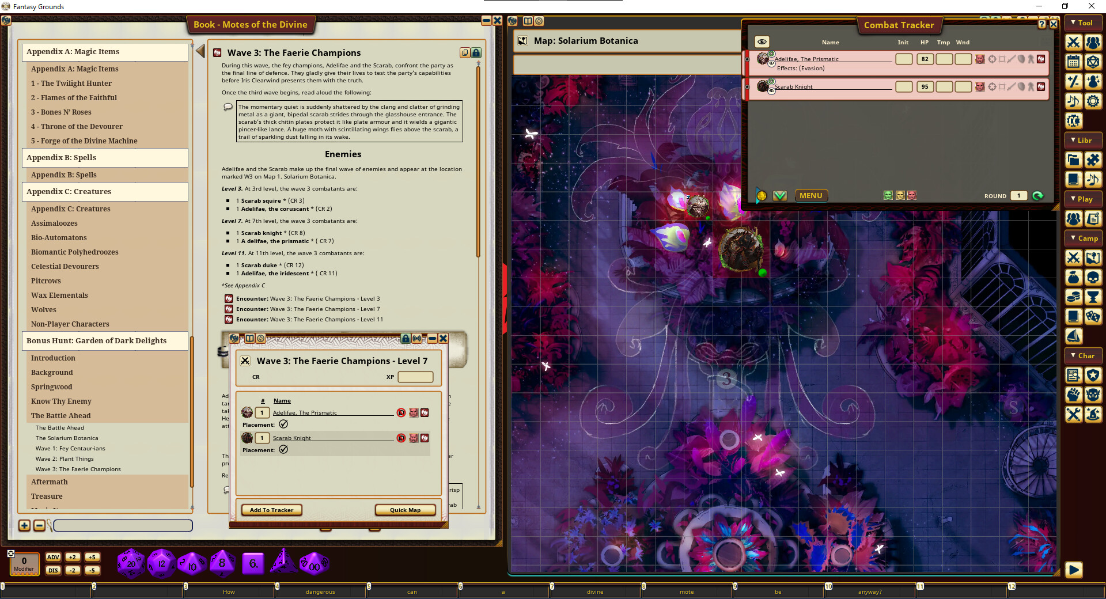Roll the d4 pyramid die
Screen dimensions: 1106x599
283,562
